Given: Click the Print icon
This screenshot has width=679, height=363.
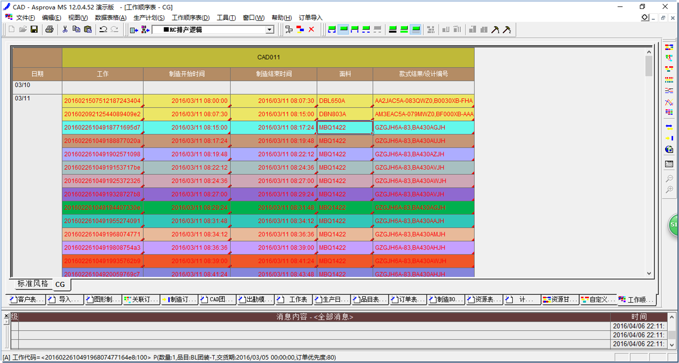Looking at the screenshot, I should (49, 30).
